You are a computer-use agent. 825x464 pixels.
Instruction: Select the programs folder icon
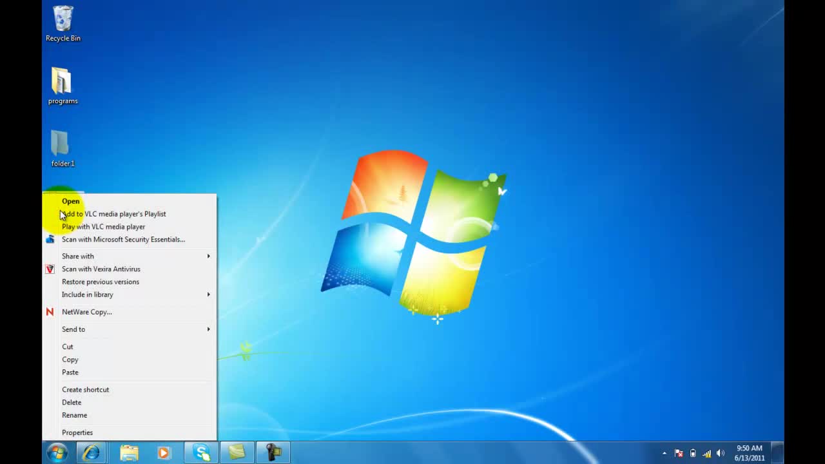click(63, 86)
